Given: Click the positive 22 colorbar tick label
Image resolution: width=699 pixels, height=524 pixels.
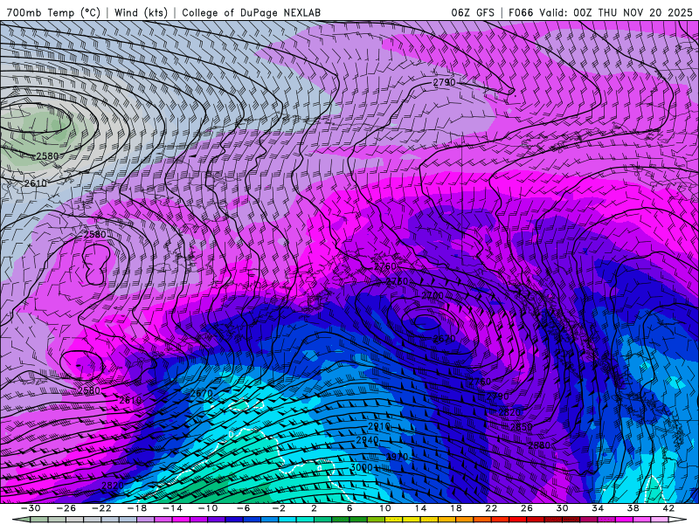Looking at the screenshot, I should pyautogui.click(x=491, y=508).
